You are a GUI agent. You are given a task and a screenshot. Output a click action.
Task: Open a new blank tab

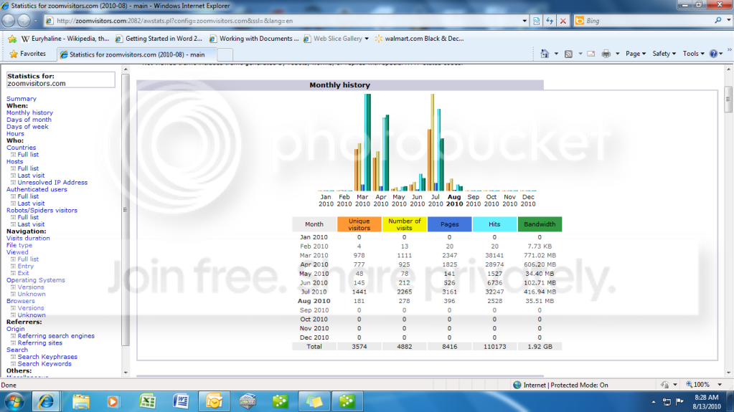[225, 54]
